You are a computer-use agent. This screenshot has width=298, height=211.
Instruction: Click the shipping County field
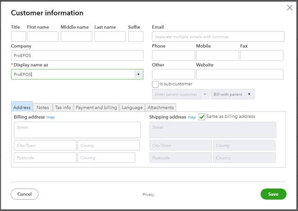pos(244,145)
